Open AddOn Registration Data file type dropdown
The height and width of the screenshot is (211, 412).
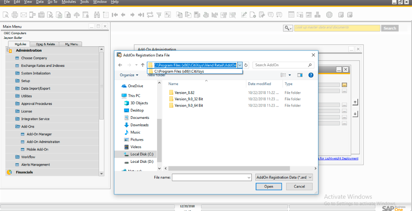284,178
